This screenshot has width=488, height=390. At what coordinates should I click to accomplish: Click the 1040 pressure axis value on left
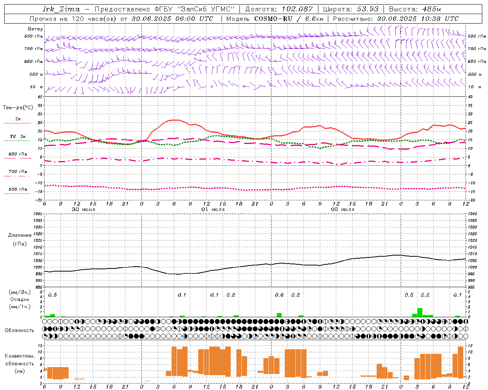pyautogui.click(x=37, y=214)
